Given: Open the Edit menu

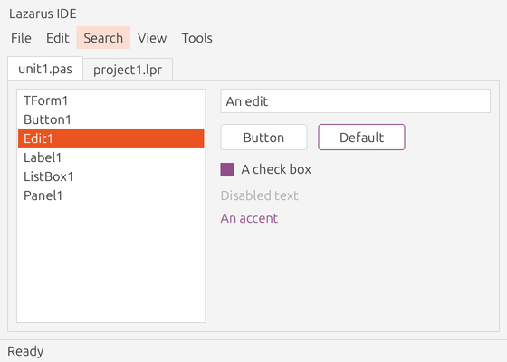Looking at the screenshot, I should pyautogui.click(x=58, y=38).
